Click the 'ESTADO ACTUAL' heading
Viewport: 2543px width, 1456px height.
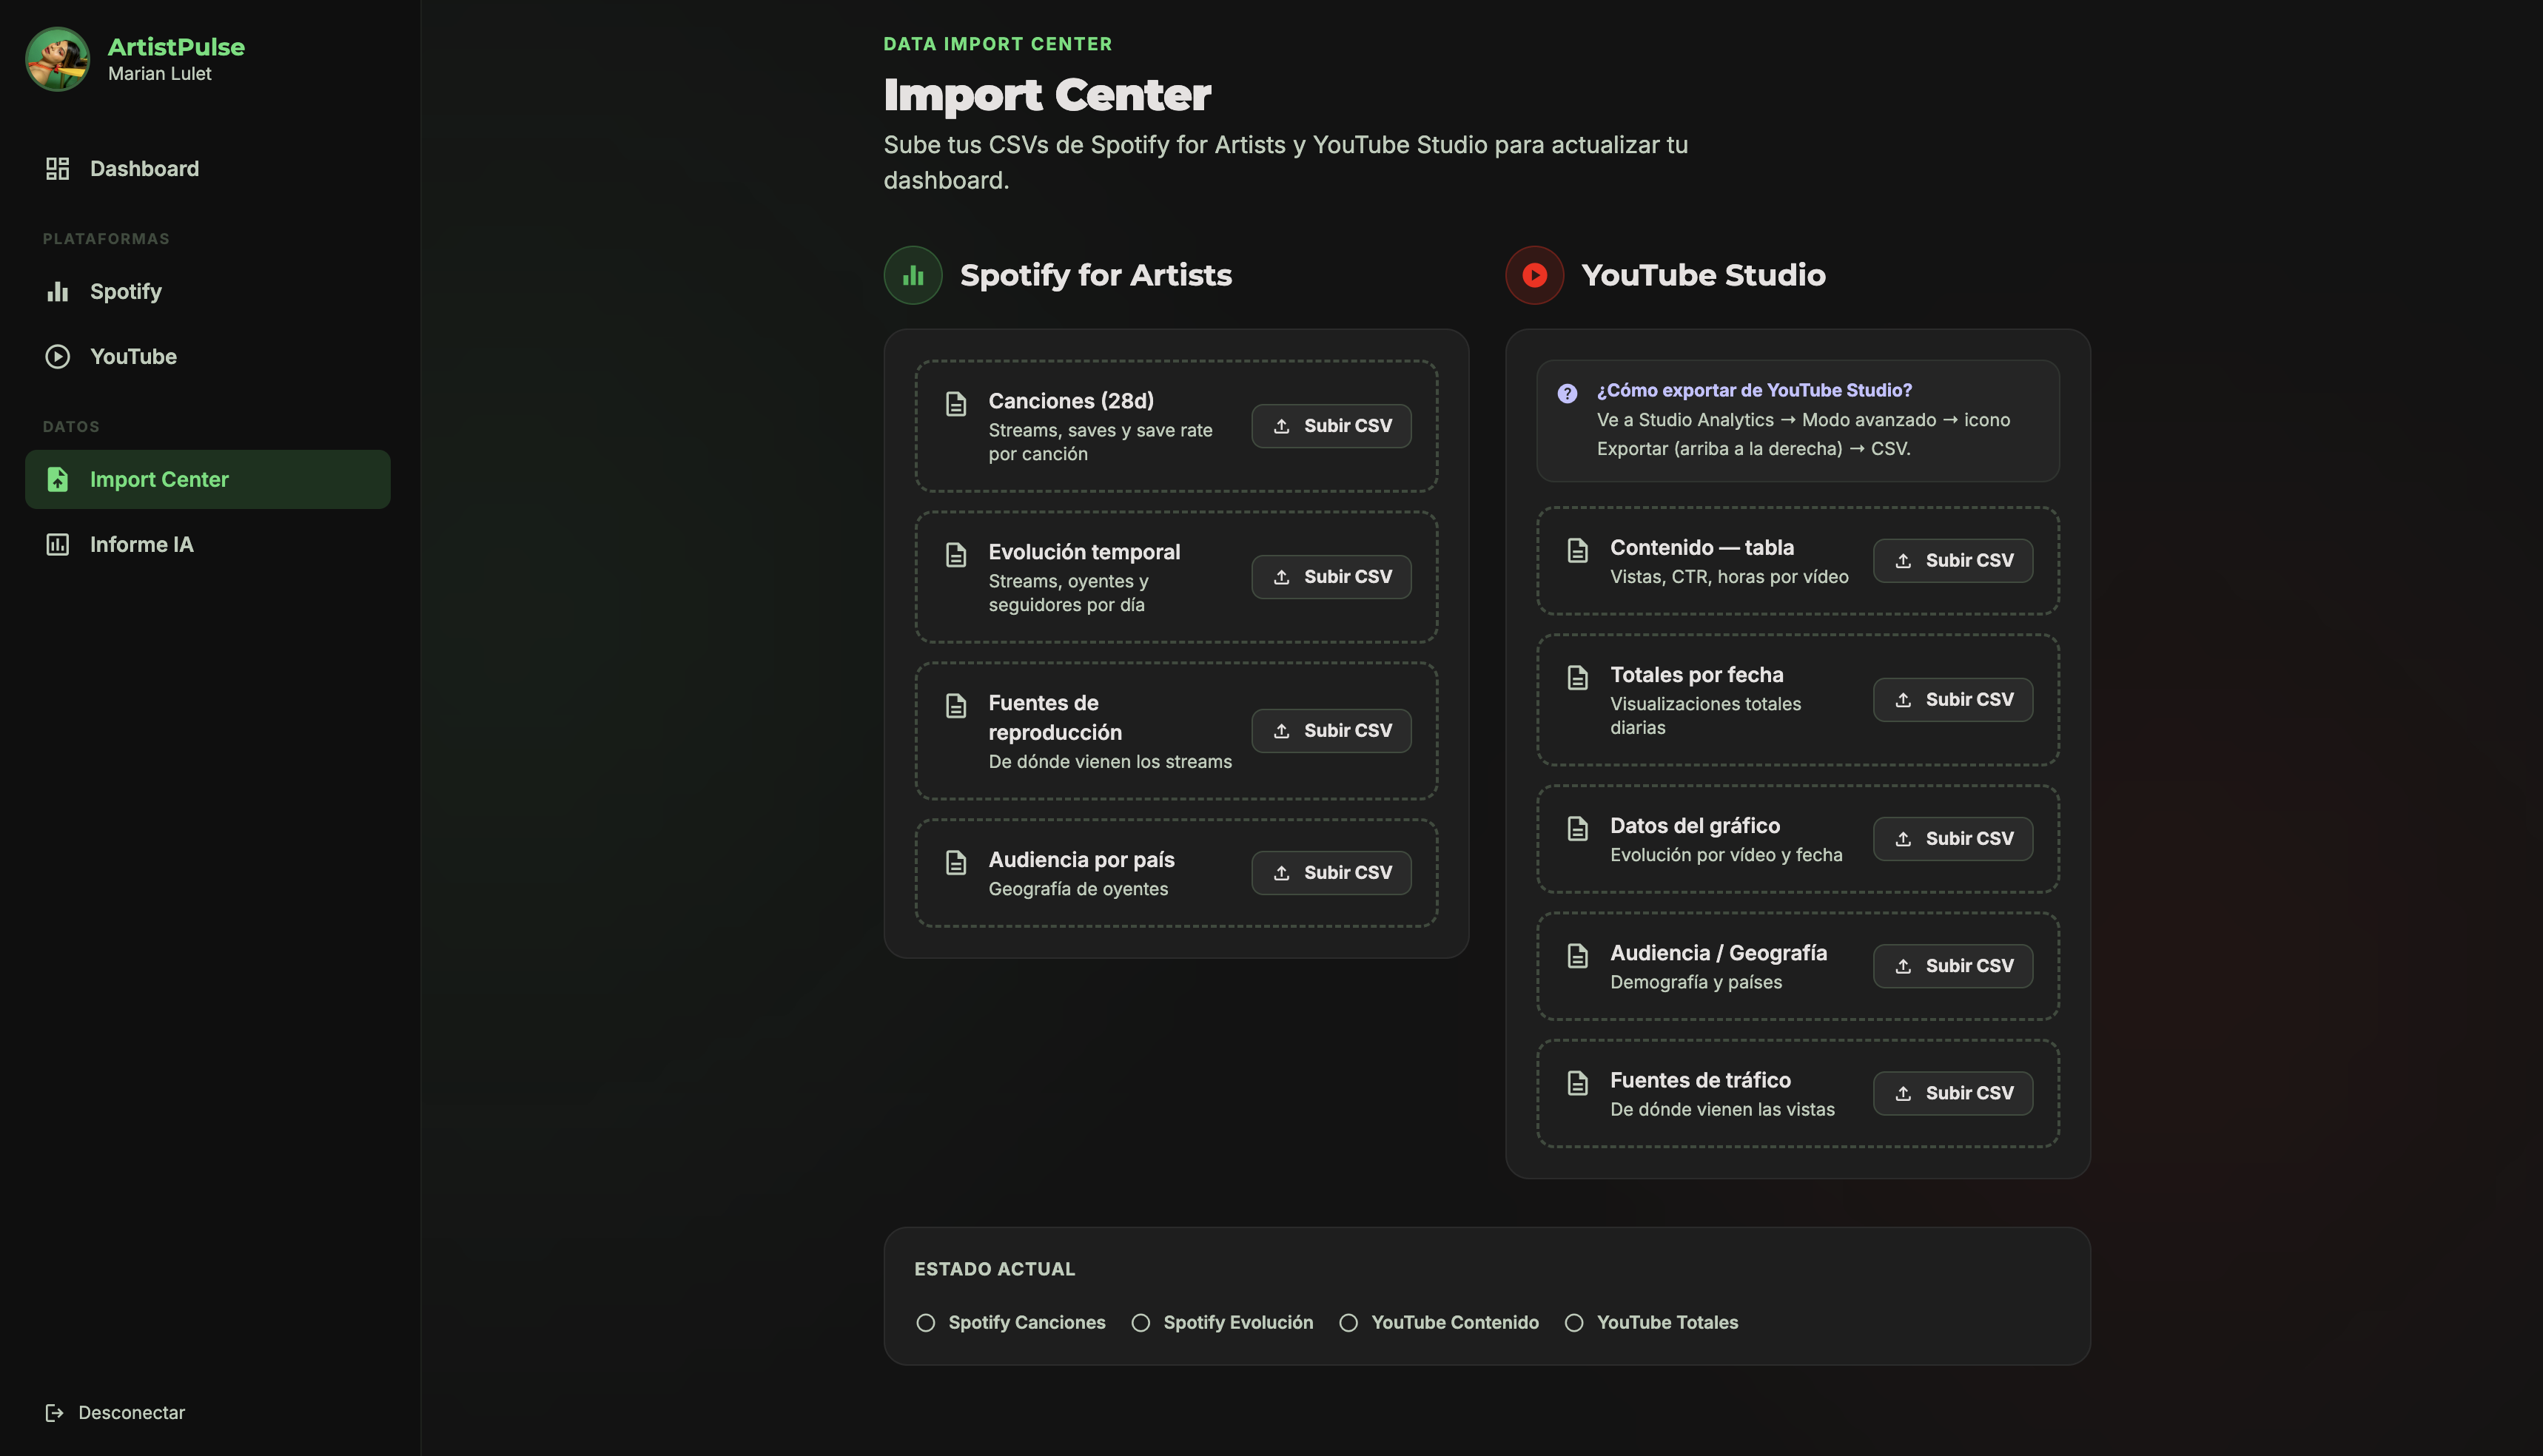(995, 1269)
